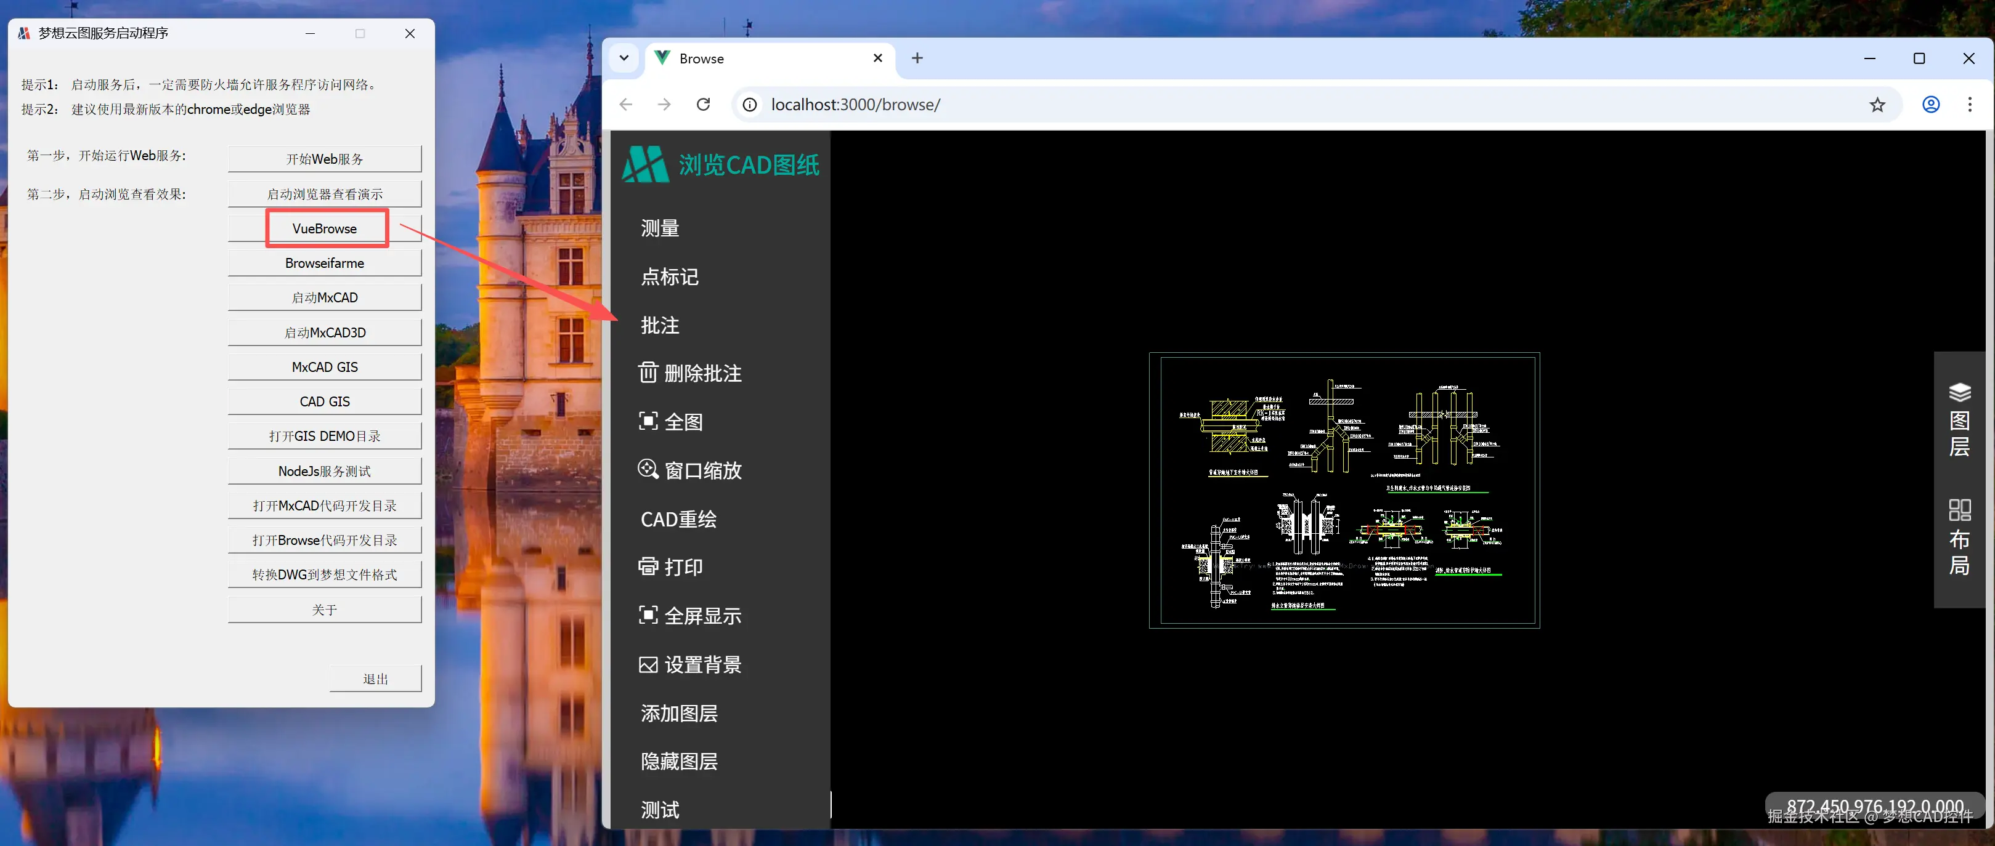1995x846 pixels.
Task: Select the measure (测量) menu item
Action: click(x=660, y=228)
